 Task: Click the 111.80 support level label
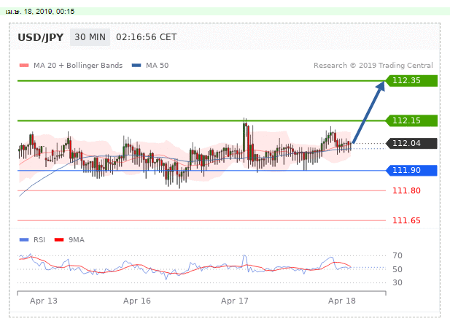[406, 190]
